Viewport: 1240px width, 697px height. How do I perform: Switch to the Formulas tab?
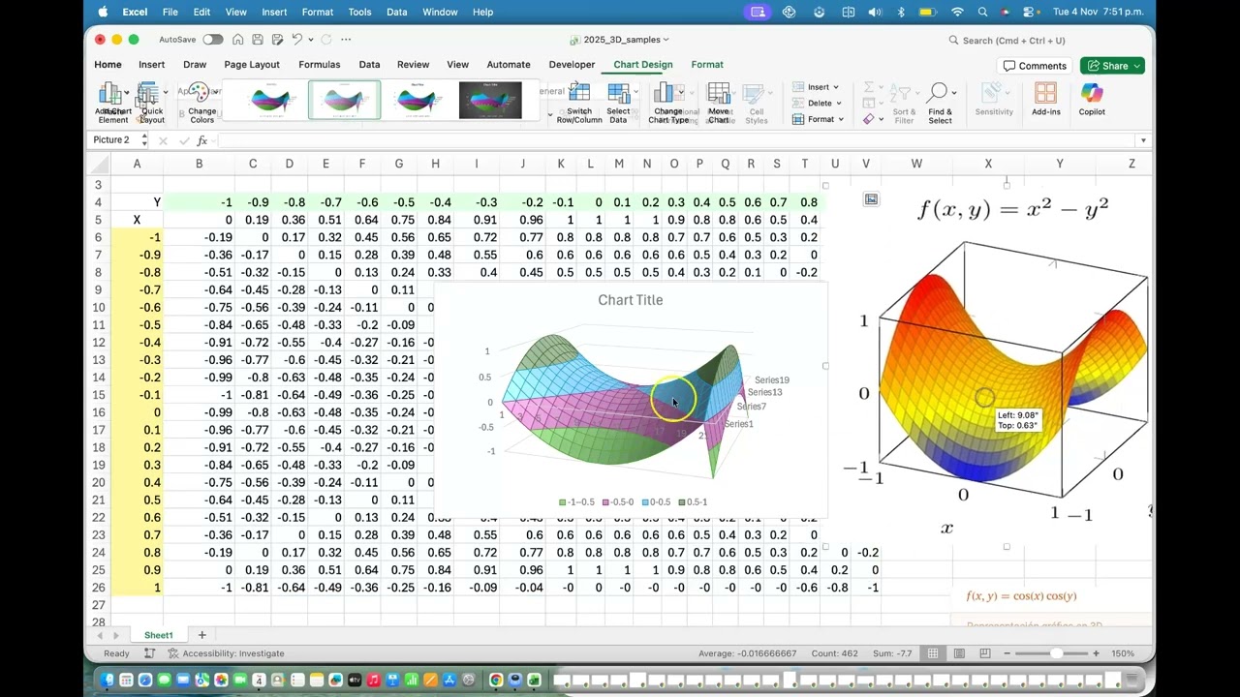coord(319,65)
